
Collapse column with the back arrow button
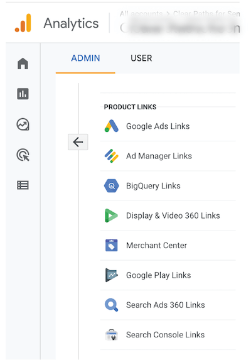78,142
